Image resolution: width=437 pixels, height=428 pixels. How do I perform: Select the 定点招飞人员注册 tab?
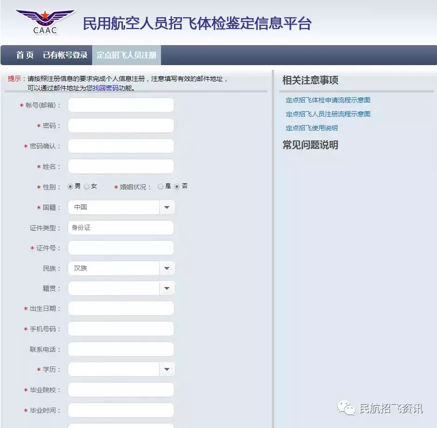127,55
